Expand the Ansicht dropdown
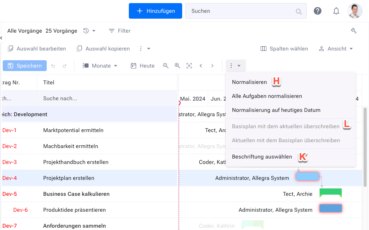Image resolution: width=369 pixels, height=230 pixels. (x=336, y=49)
